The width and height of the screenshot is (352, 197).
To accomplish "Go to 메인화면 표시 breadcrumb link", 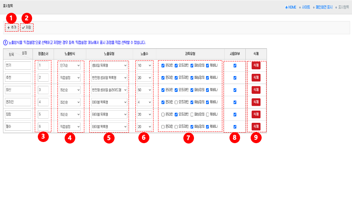I will pyautogui.click(x=324, y=7).
